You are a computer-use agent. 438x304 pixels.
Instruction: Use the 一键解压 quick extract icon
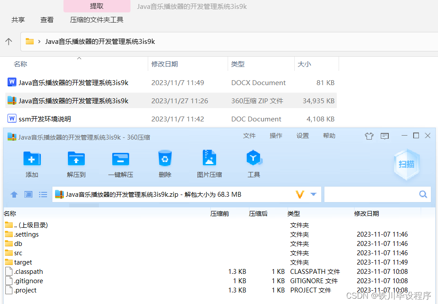pyautogui.click(x=120, y=163)
